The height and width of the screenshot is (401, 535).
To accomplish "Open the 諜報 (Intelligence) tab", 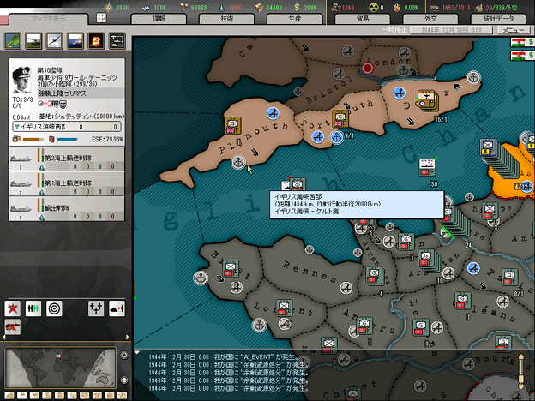I will (x=159, y=19).
